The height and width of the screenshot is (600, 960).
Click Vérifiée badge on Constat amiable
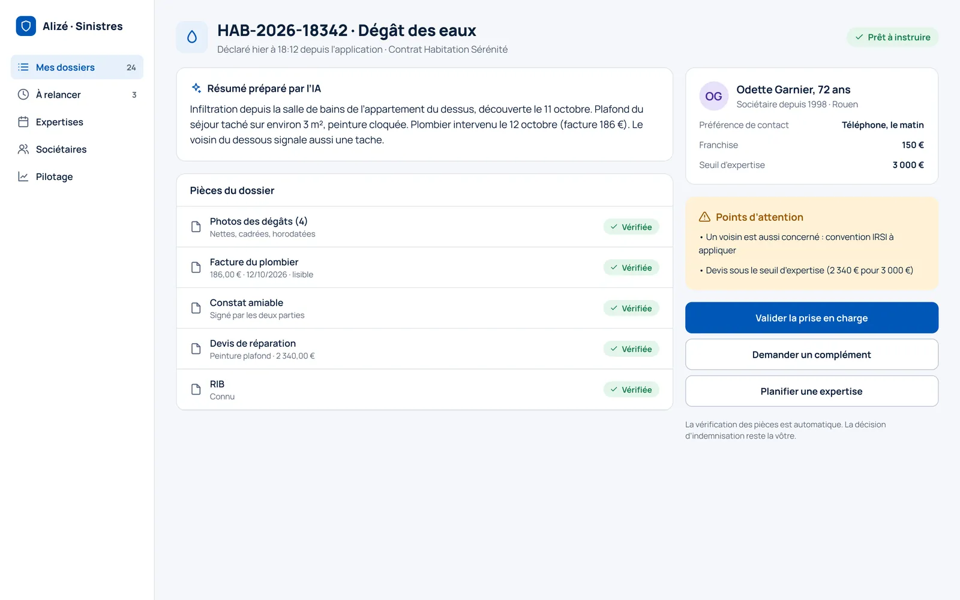click(631, 308)
